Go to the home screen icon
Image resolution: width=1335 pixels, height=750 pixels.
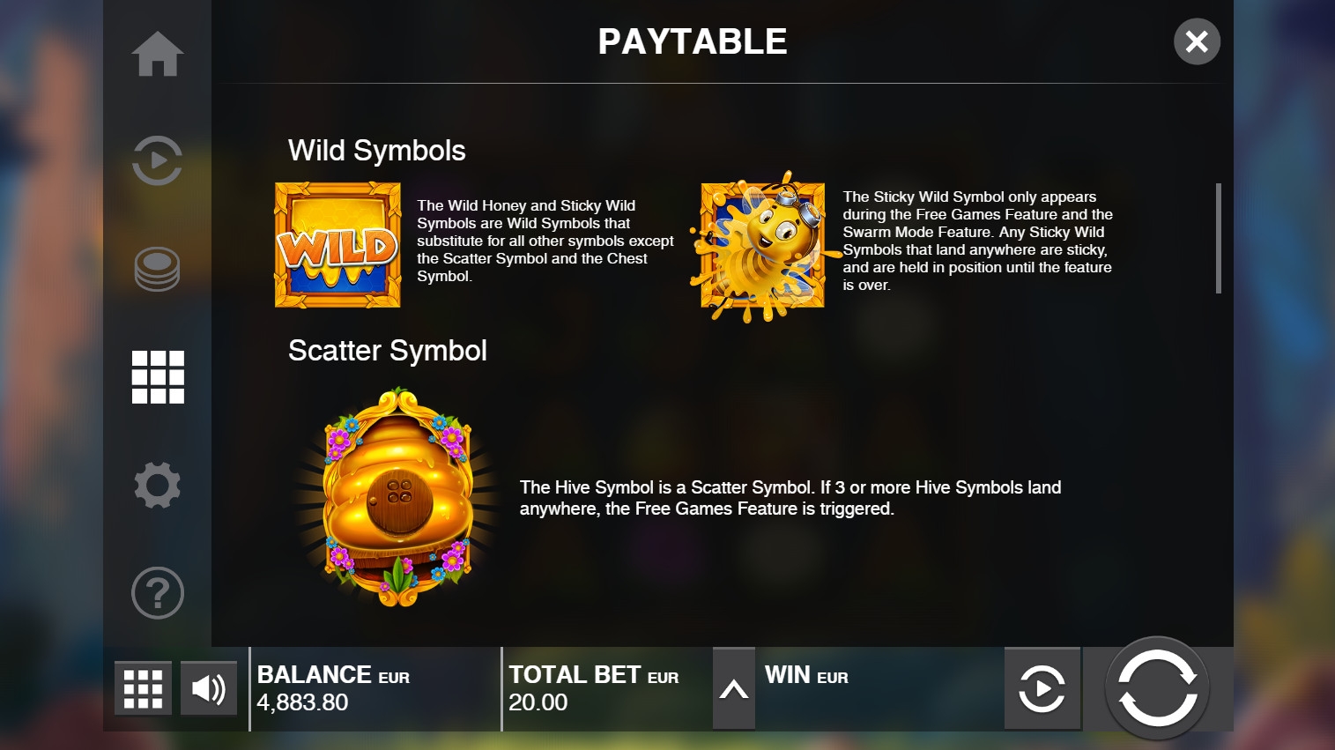pos(158,54)
